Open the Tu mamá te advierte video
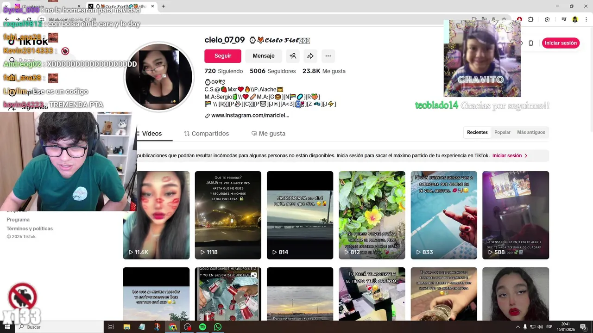The height and width of the screenshot is (333, 593). (372, 294)
